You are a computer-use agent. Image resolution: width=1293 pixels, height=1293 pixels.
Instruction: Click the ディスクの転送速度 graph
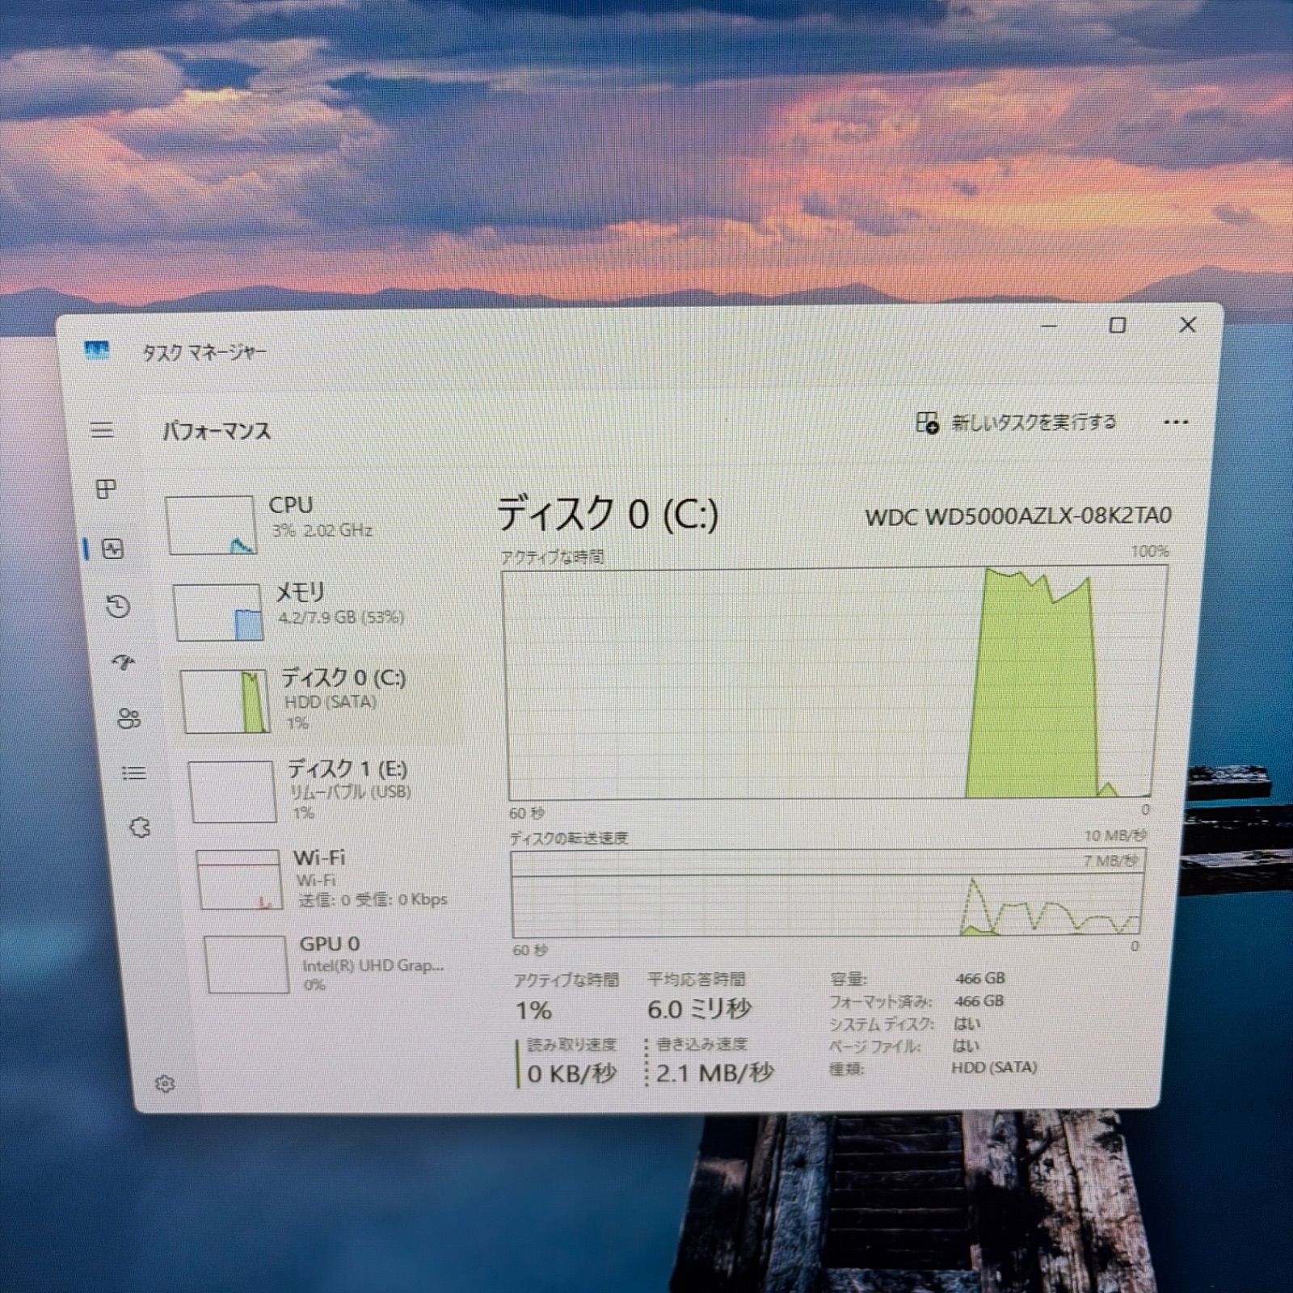click(x=828, y=893)
